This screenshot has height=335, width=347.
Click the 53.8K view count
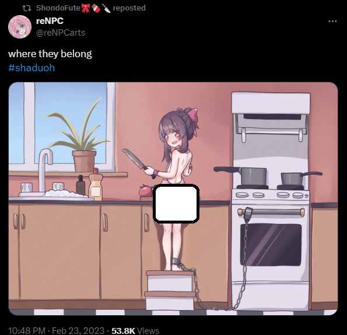(x=123, y=331)
